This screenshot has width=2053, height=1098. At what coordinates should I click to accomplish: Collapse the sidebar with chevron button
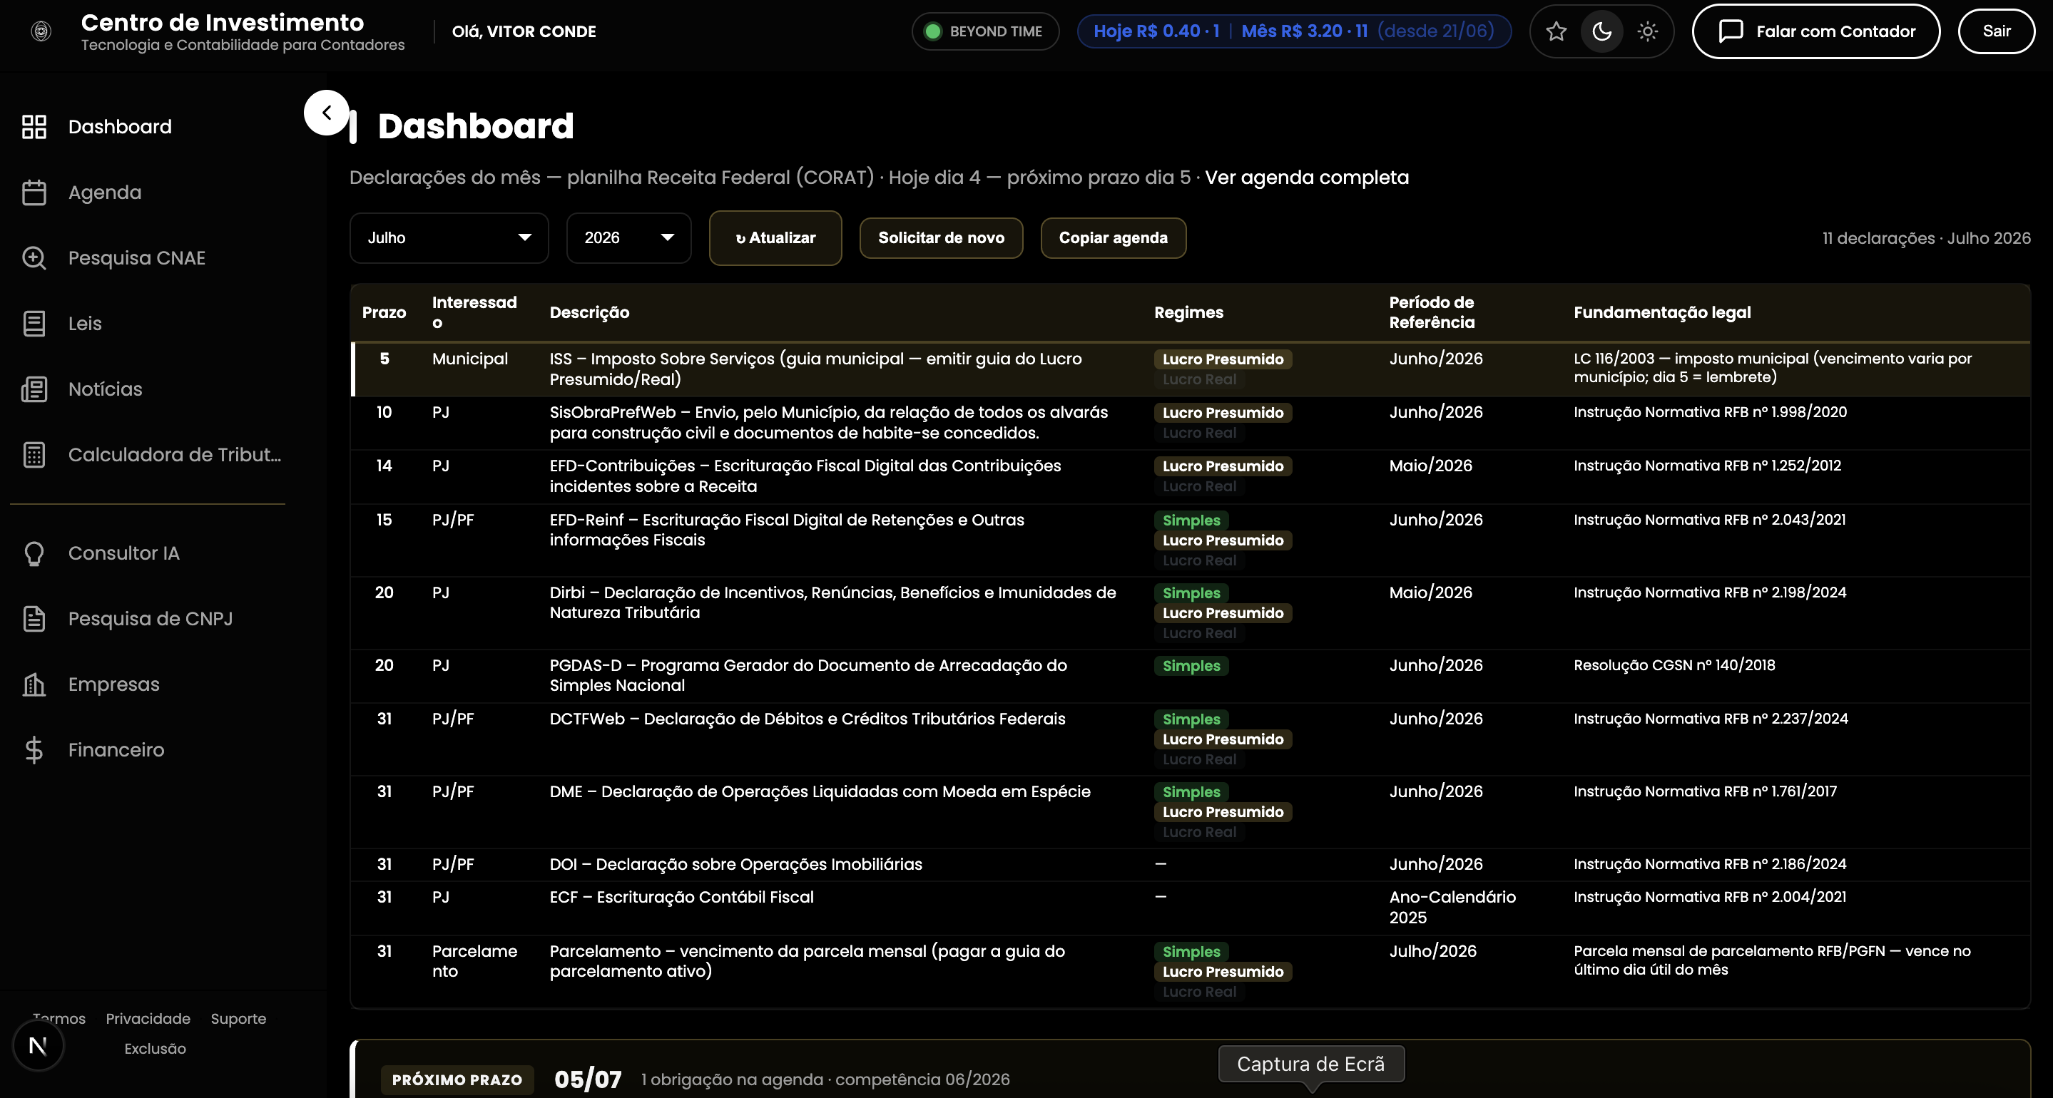coord(326,113)
